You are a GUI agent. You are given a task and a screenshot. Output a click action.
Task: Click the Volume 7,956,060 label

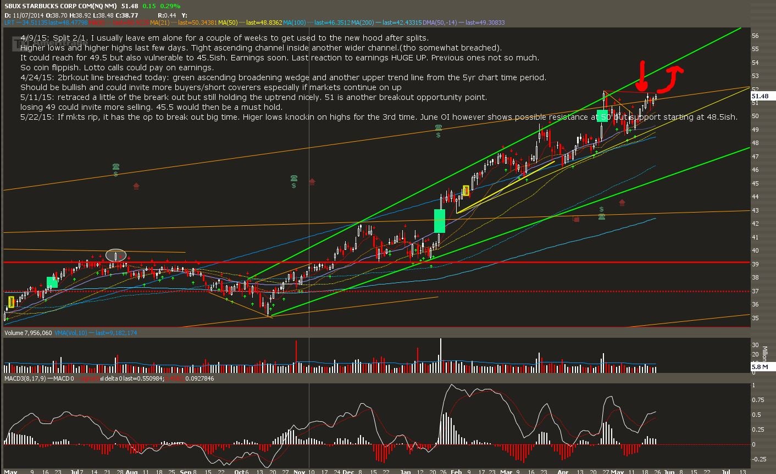tap(28, 333)
